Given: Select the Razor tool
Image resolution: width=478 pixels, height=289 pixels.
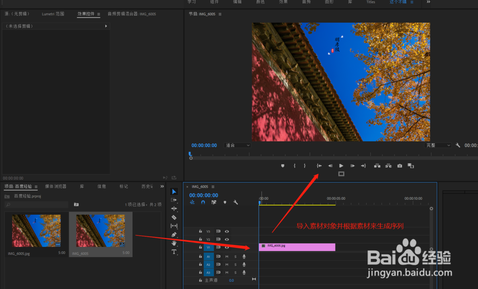Looking at the screenshot, I should 174,217.
